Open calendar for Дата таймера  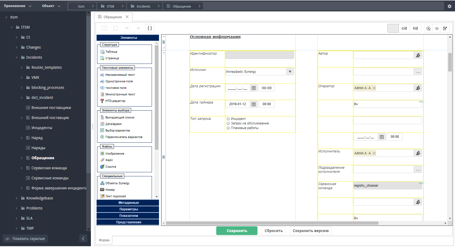pyautogui.click(x=254, y=104)
